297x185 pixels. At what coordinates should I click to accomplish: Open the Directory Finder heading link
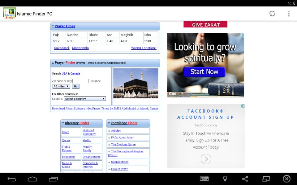[77, 123]
